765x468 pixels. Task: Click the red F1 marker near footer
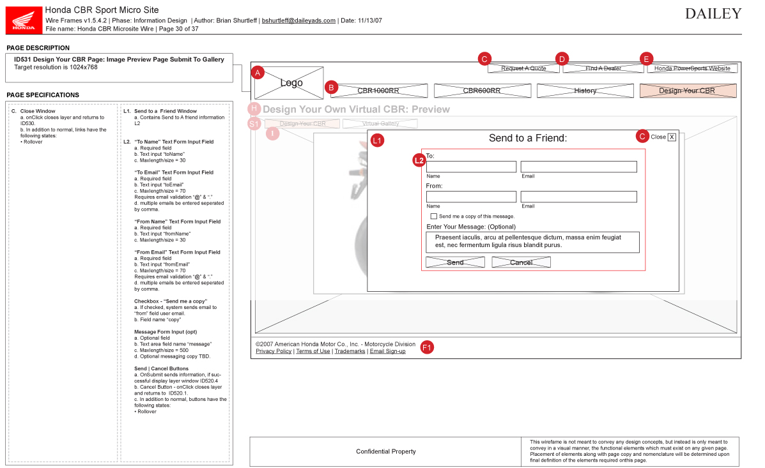[x=427, y=347]
